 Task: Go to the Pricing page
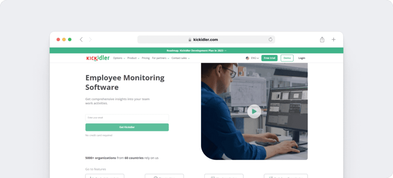click(145, 58)
